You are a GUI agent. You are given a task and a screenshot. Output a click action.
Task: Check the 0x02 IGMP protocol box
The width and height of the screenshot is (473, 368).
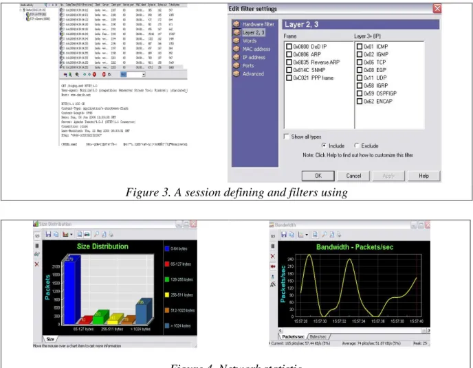360,54
